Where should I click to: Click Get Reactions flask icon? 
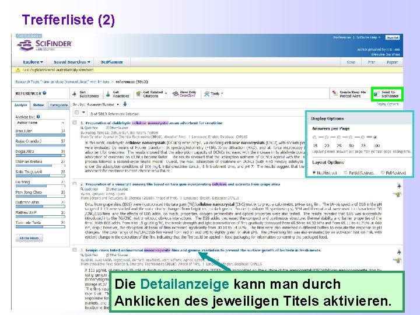click(x=108, y=94)
